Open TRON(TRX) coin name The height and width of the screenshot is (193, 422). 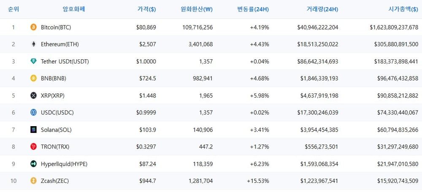point(55,147)
